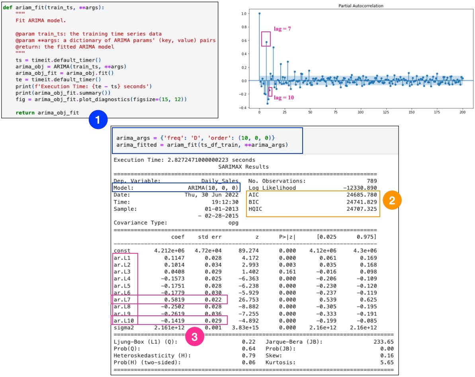Click the pink circle badge numbered 3
475x377 pixels.
click(x=194, y=337)
